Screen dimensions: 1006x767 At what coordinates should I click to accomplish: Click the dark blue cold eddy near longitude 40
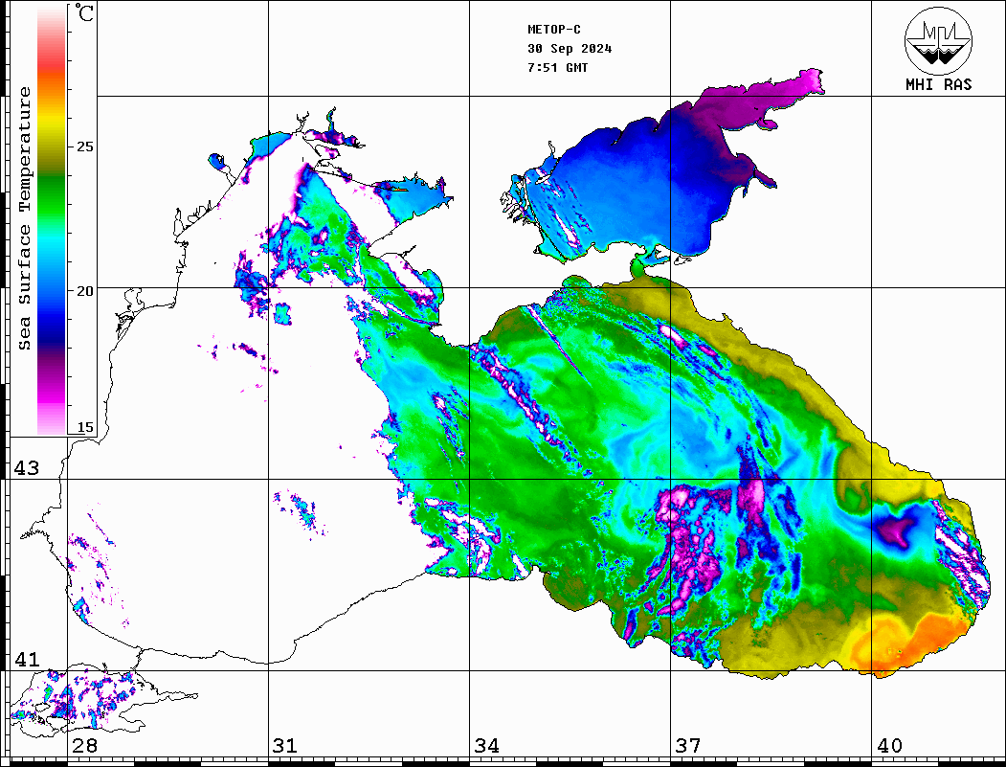(x=898, y=530)
